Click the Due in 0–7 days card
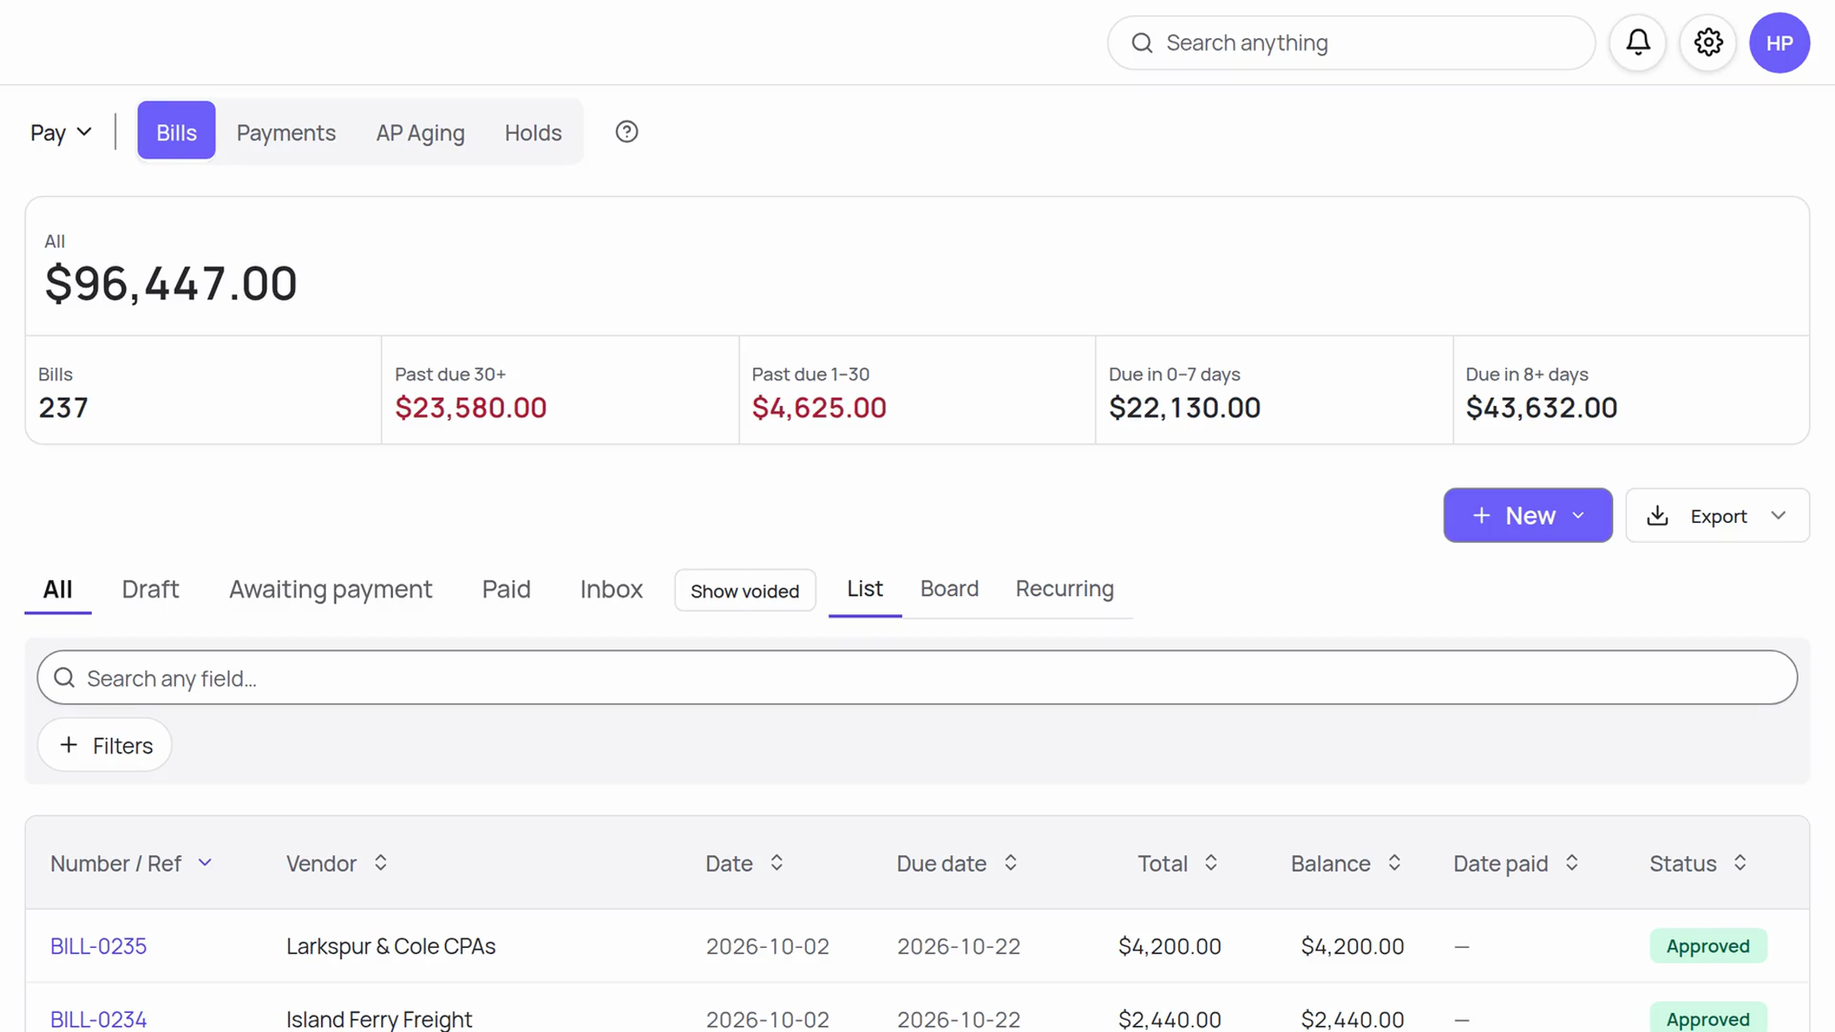 point(1274,390)
